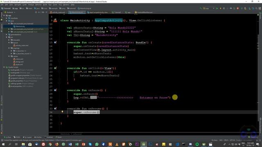Open the Build menu
The height and width of the screenshot is (147, 262).
click(45, 4)
